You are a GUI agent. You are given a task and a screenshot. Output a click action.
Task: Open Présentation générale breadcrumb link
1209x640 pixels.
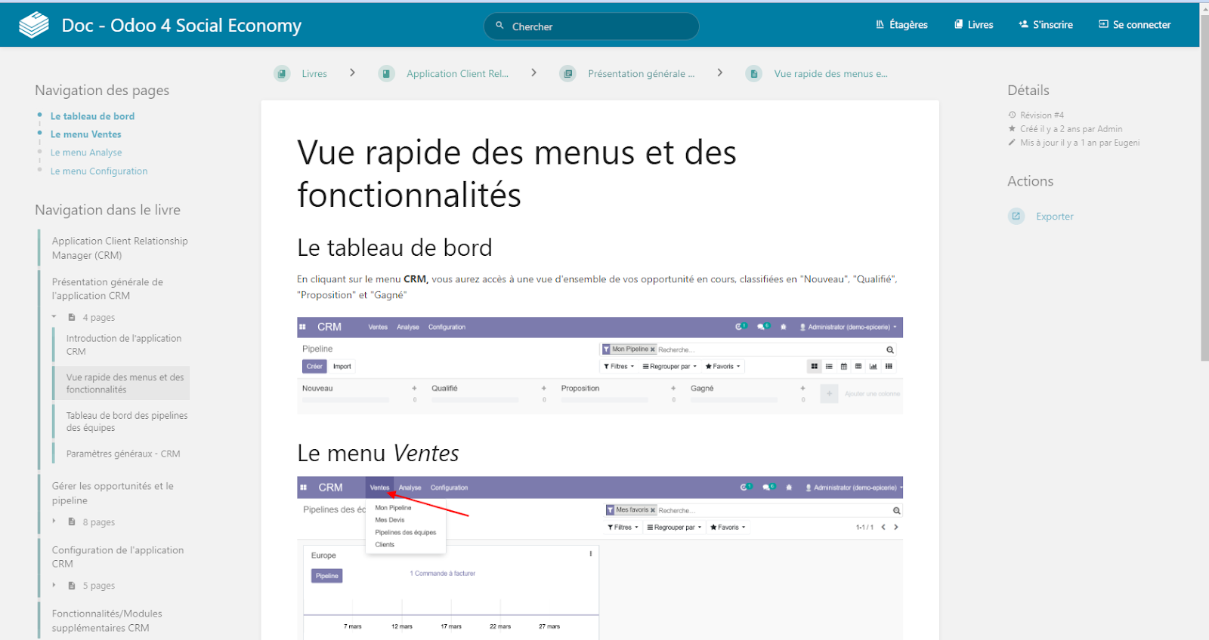point(641,74)
